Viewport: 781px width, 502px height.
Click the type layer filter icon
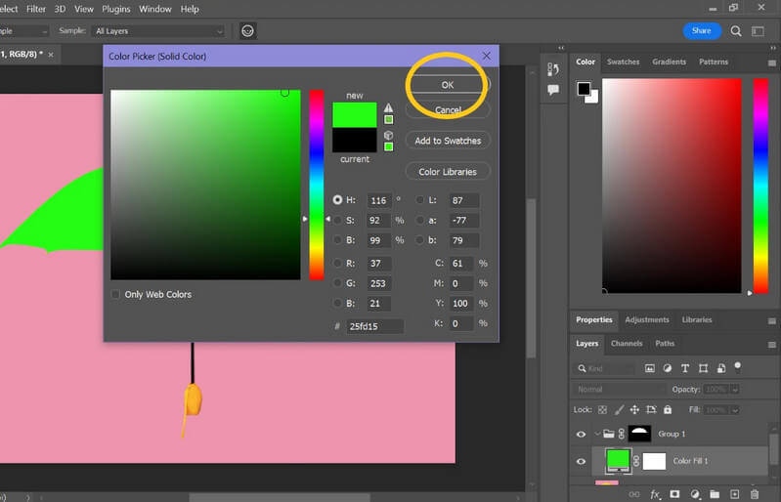coord(685,368)
